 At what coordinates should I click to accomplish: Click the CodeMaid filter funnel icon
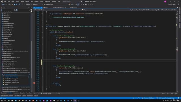click(x=31, y=12)
